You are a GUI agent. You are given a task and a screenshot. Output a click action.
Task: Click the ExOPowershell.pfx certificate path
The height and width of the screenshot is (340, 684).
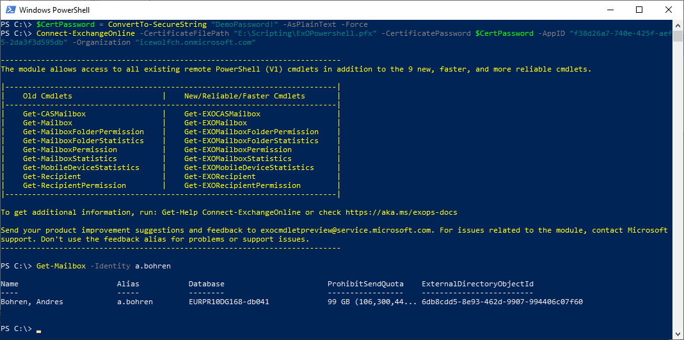305,33
